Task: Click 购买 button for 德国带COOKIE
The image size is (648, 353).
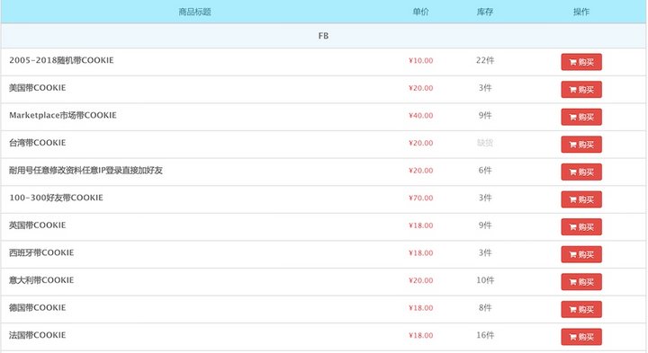Action: [581, 309]
